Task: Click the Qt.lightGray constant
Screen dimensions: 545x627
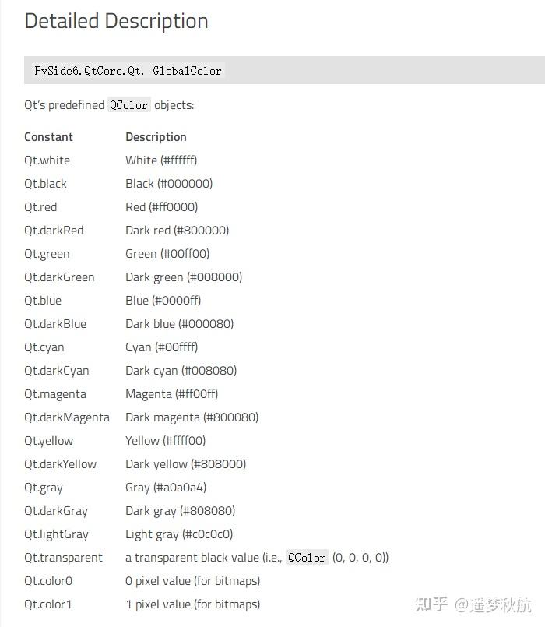Action: tap(56, 534)
